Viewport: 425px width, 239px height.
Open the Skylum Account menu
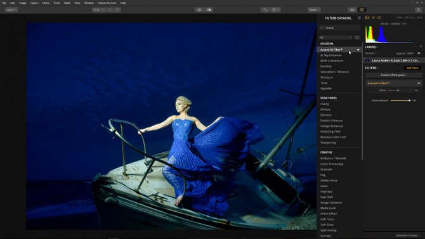point(107,3)
